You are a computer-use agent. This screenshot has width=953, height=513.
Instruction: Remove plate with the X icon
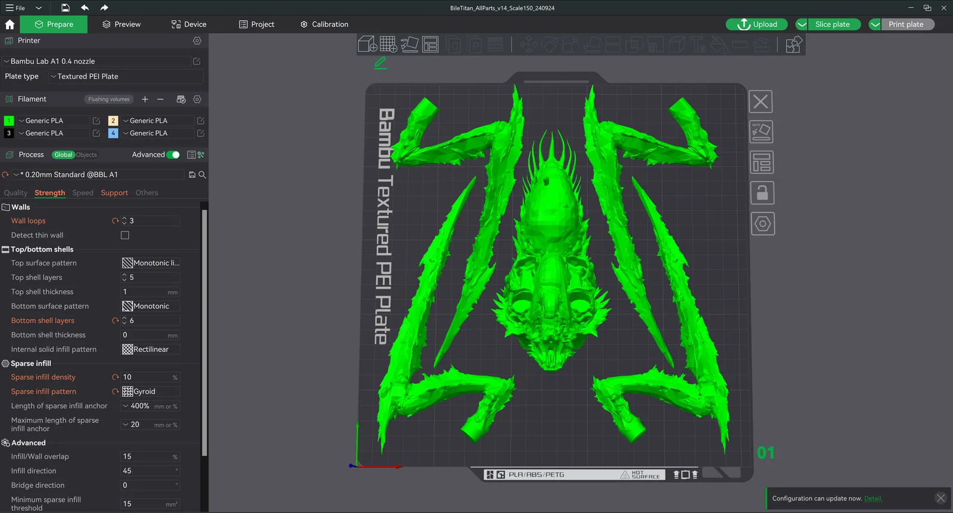point(761,102)
